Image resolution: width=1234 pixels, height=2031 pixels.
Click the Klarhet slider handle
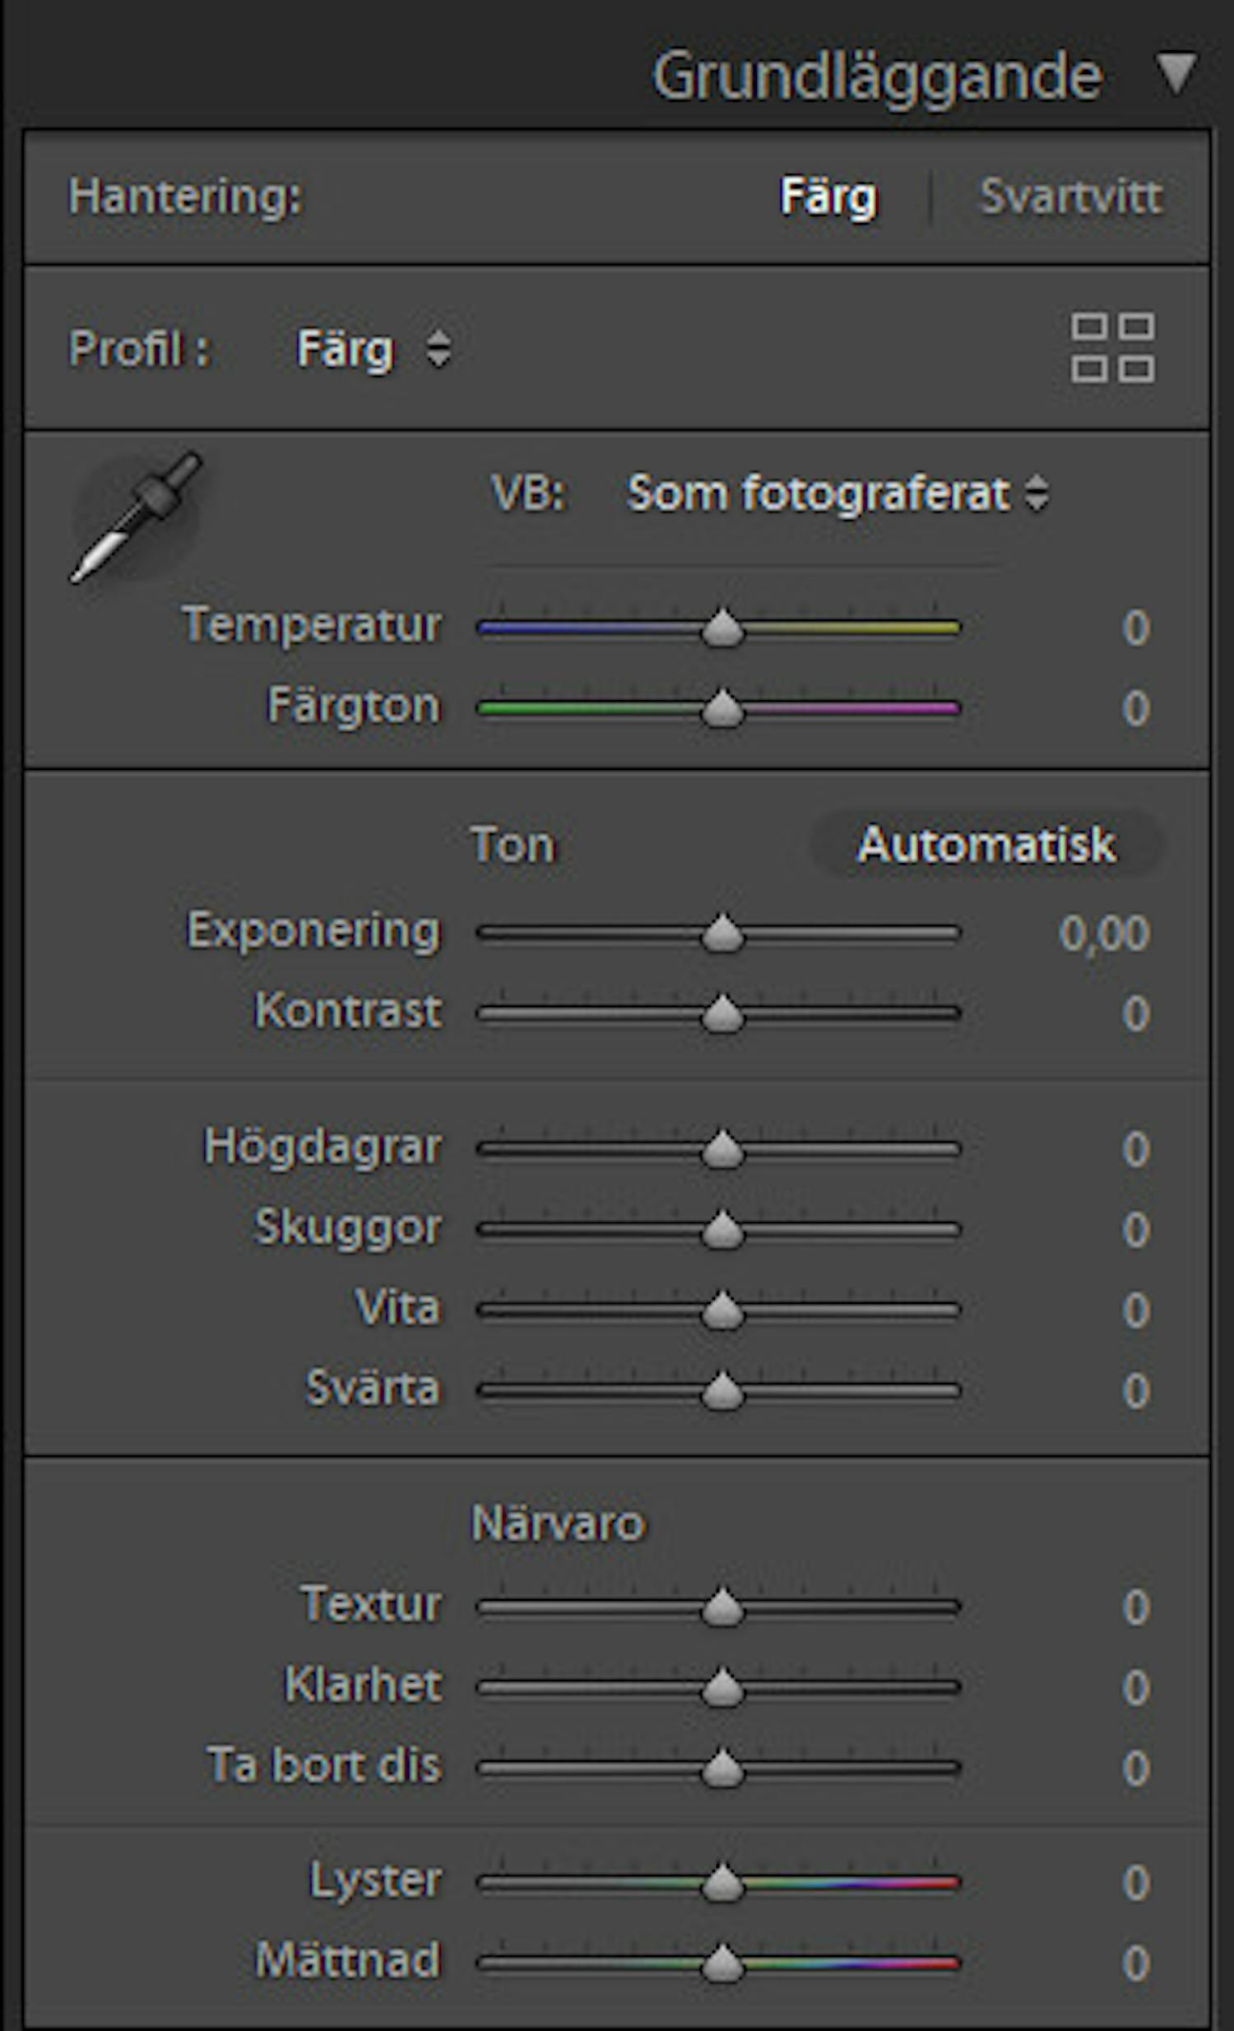(724, 1686)
